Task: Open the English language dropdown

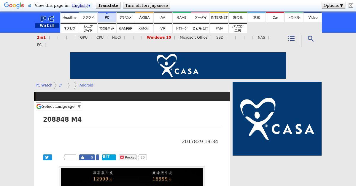Action: tap(81, 5)
